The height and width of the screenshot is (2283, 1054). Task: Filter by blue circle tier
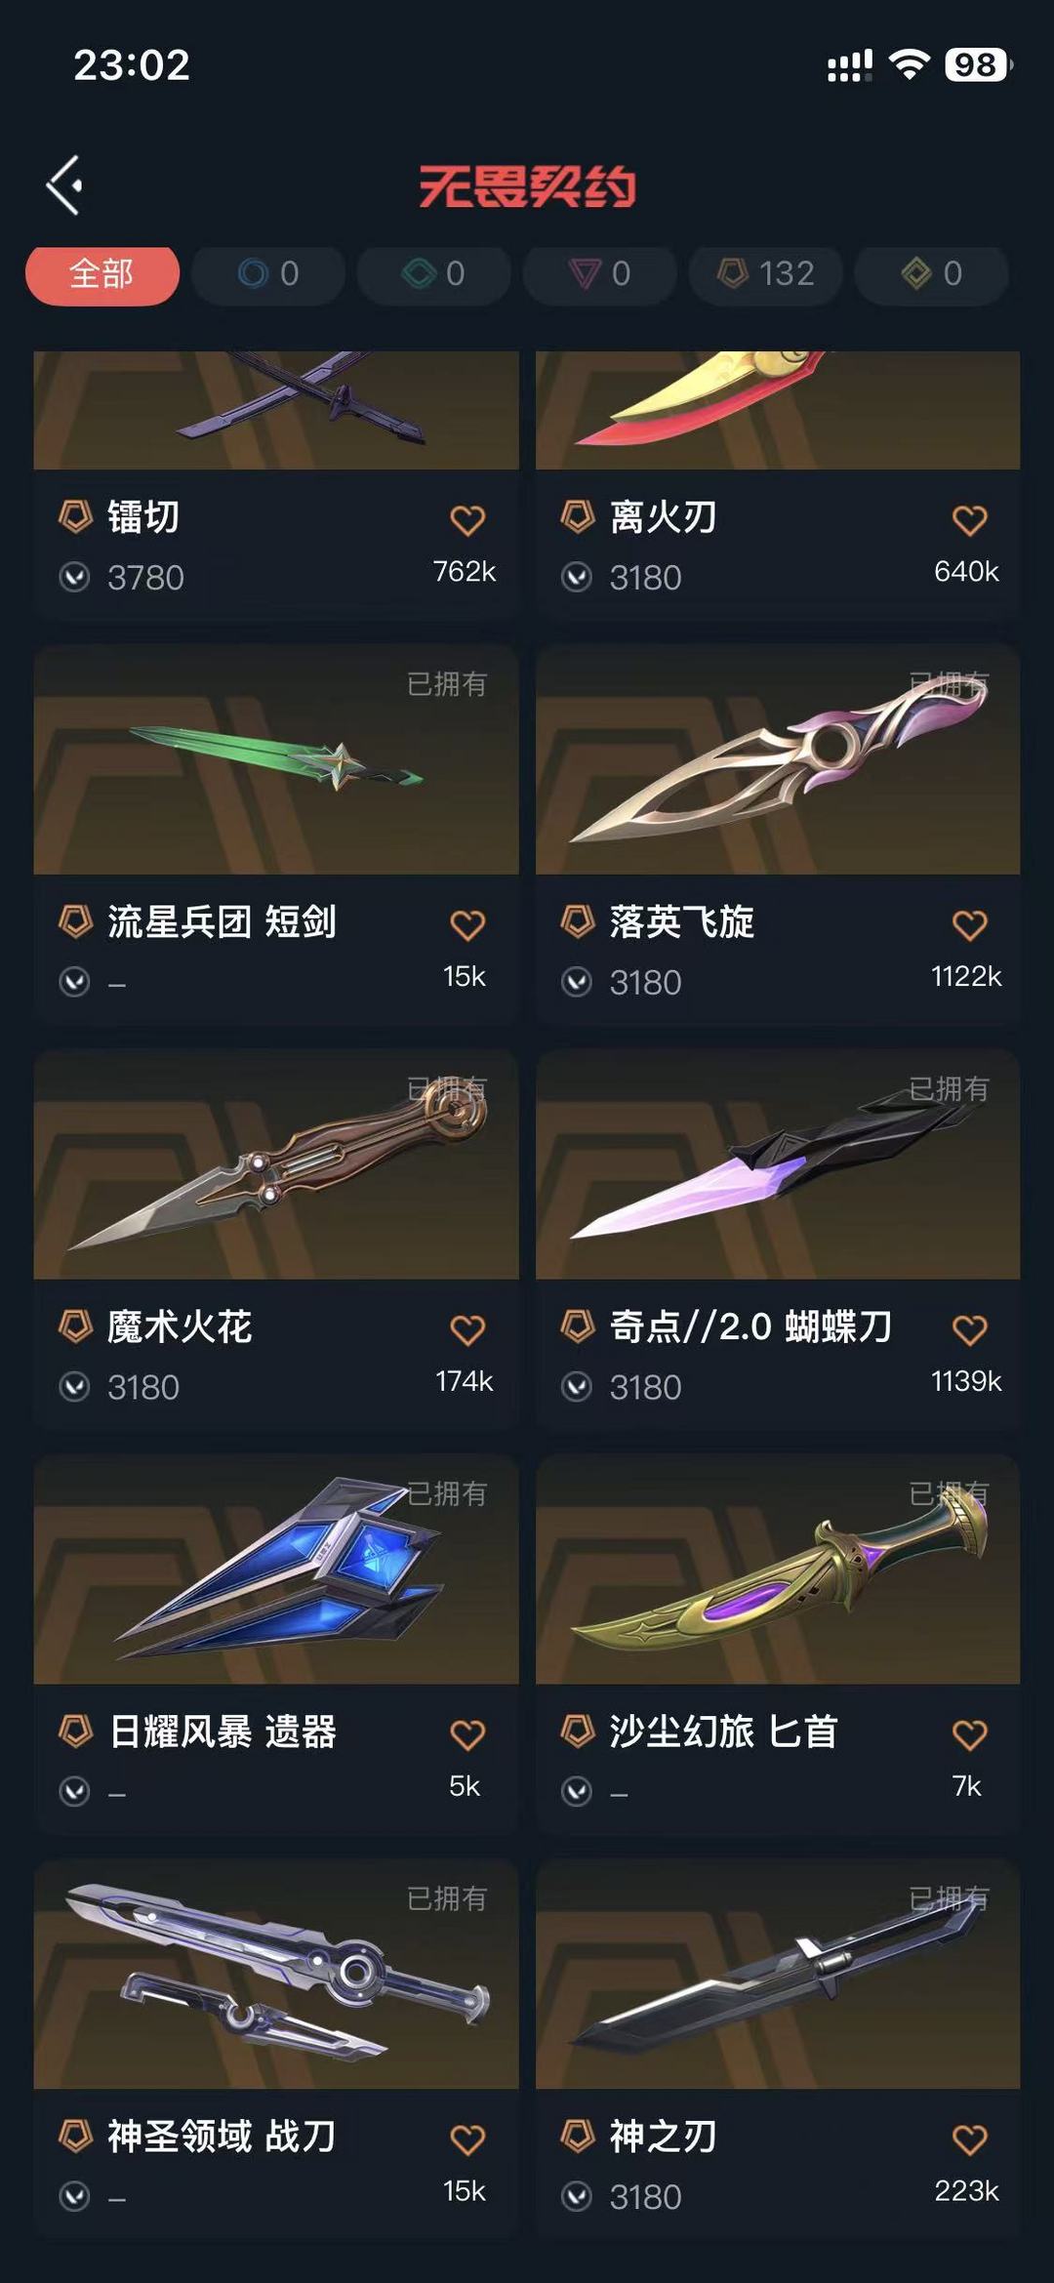point(268,274)
